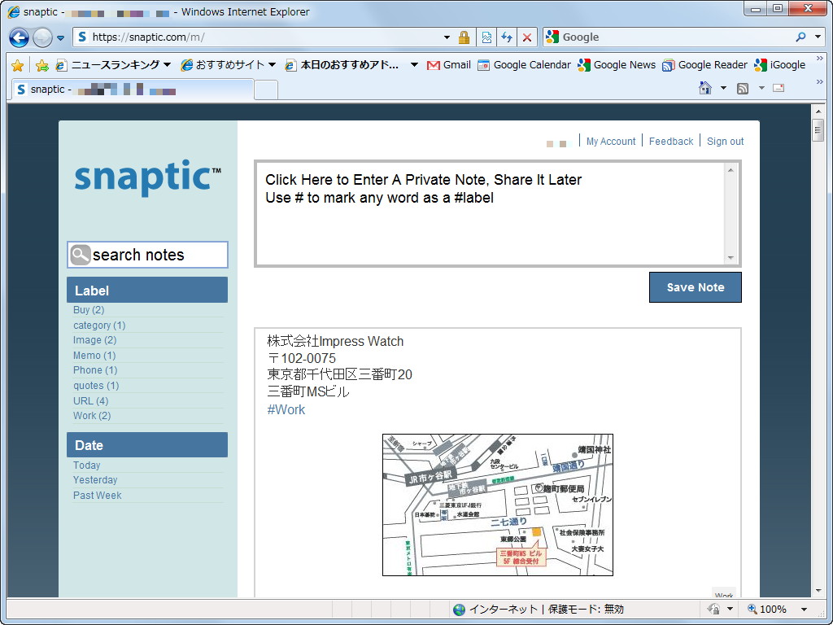
Task: Click the note box scroll down arrow
Action: coord(731,257)
